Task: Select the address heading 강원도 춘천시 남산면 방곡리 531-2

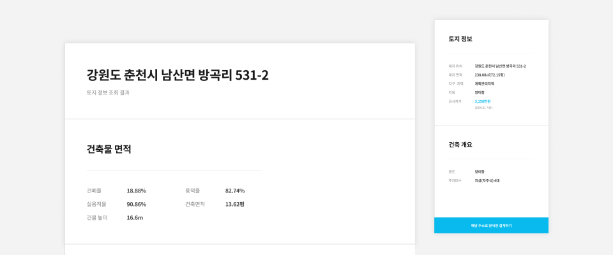Action: [x=178, y=75]
